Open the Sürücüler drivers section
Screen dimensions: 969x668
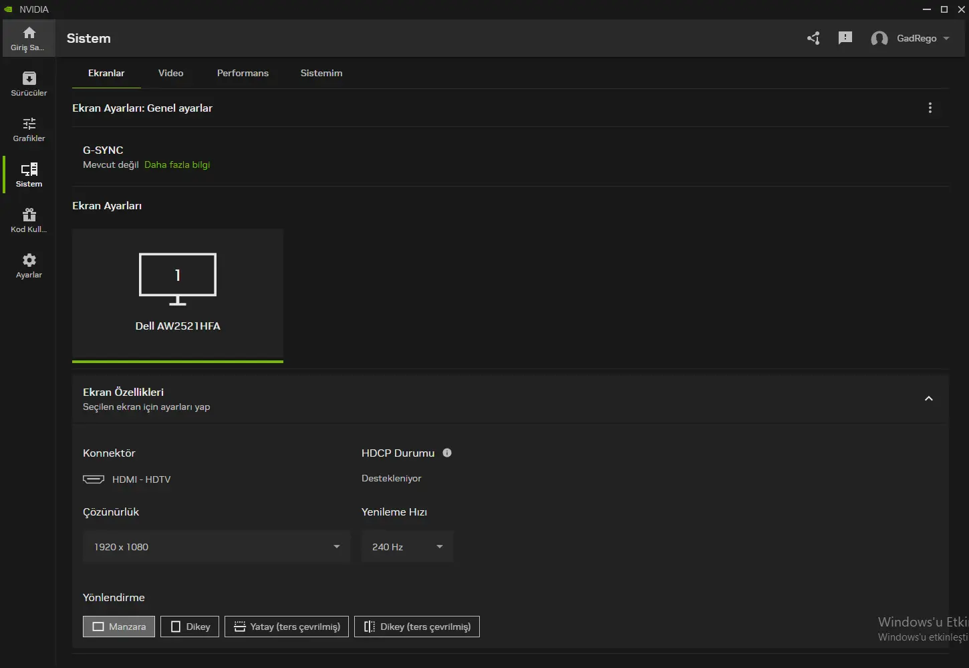(x=29, y=84)
